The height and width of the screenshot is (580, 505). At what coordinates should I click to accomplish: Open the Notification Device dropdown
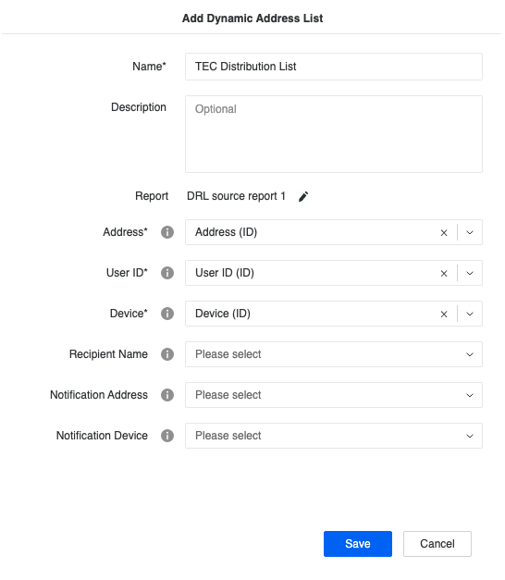click(334, 436)
